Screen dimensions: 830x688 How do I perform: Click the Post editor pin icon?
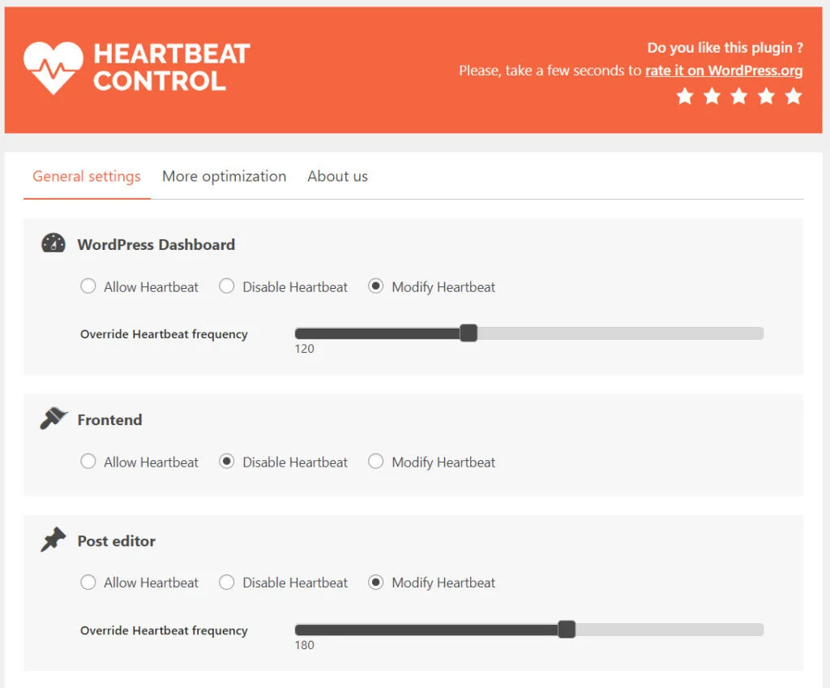point(53,539)
